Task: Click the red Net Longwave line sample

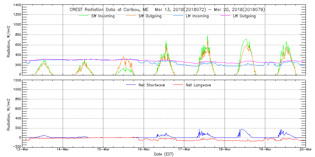Action: tap(178, 85)
